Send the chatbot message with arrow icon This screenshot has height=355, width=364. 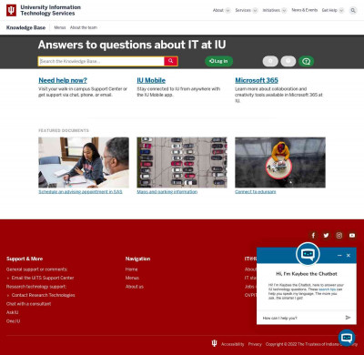click(348, 318)
